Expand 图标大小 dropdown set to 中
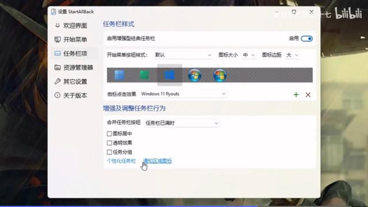Image resolution: width=368 pixels, height=207 pixels. 249,55
